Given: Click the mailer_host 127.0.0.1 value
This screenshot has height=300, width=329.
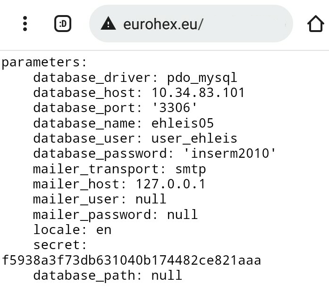Looking at the screenshot, I should coord(170,184).
